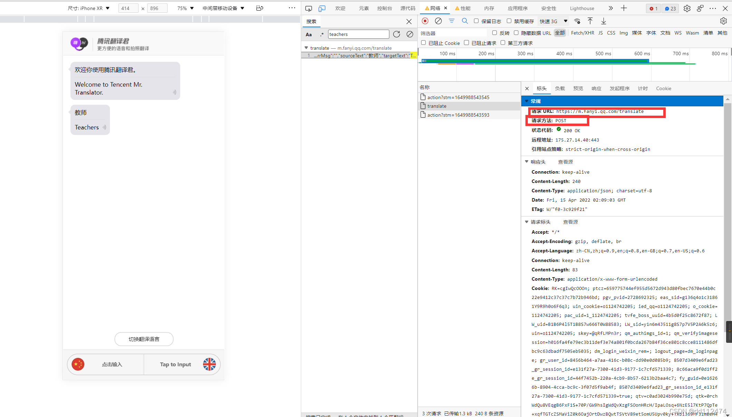Switch to the Elements tab

(364, 8)
